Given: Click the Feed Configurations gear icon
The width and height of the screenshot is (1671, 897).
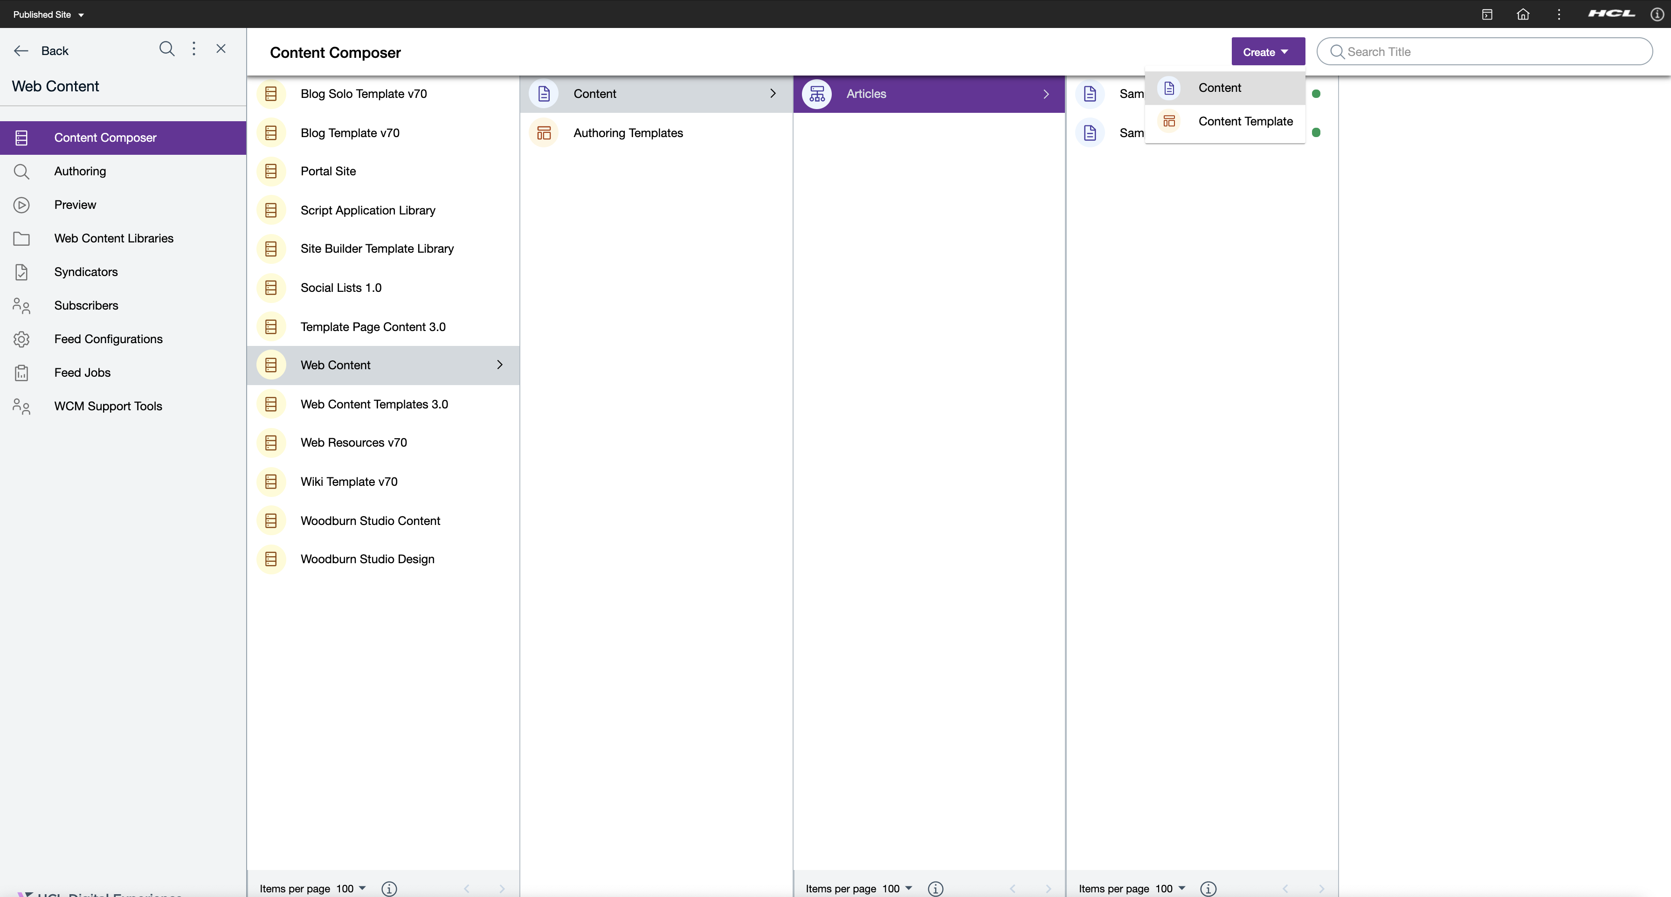Looking at the screenshot, I should pyautogui.click(x=21, y=339).
